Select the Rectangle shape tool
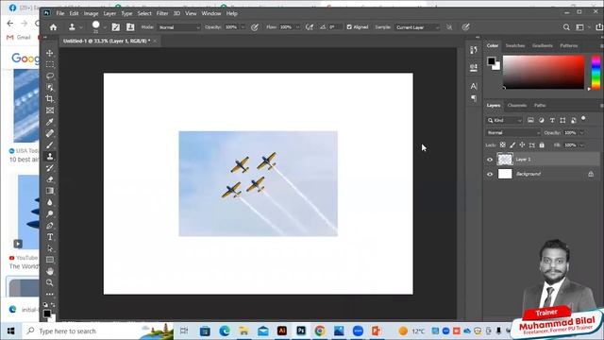 click(50, 260)
